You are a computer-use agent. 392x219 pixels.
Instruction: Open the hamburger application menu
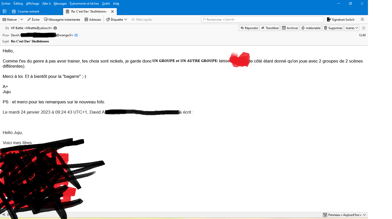(362, 19)
